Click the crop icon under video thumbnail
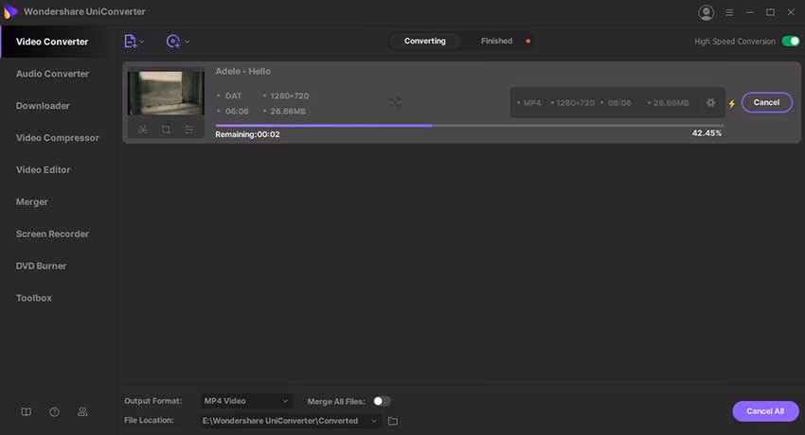This screenshot has height=435, width=805. click(x=166, y=130)
